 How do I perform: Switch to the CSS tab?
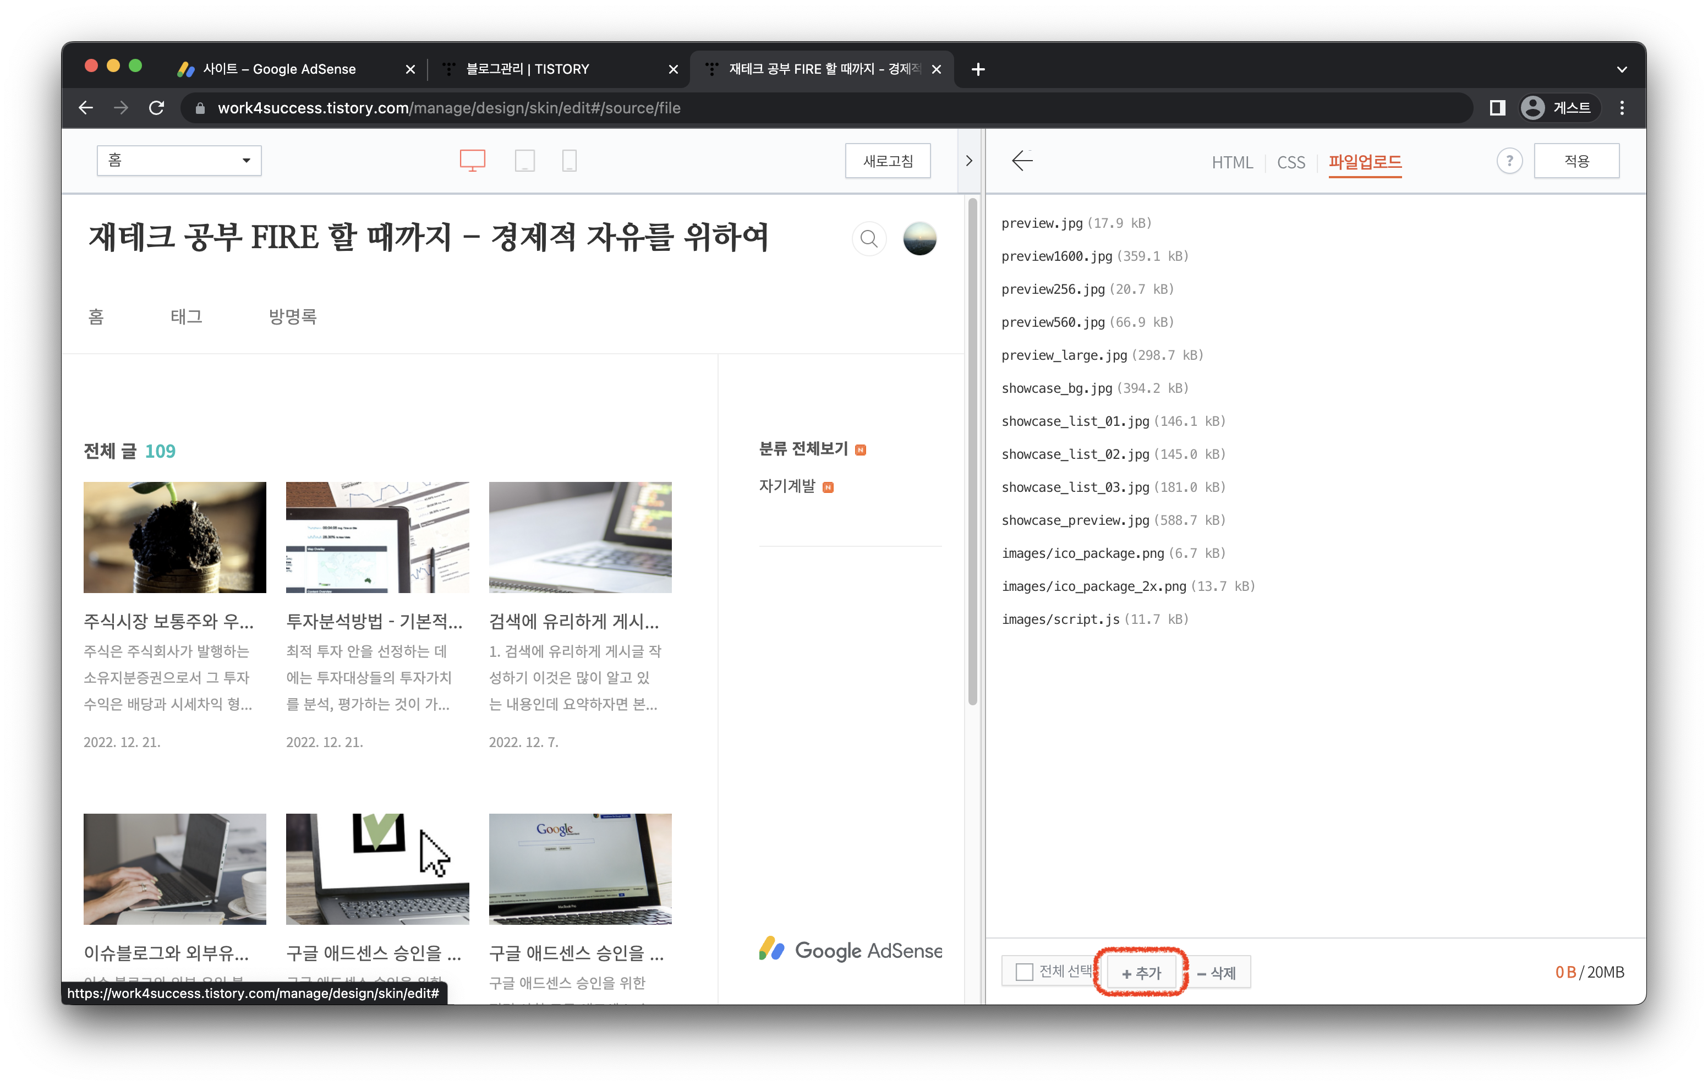click(x=1291, y=162)
